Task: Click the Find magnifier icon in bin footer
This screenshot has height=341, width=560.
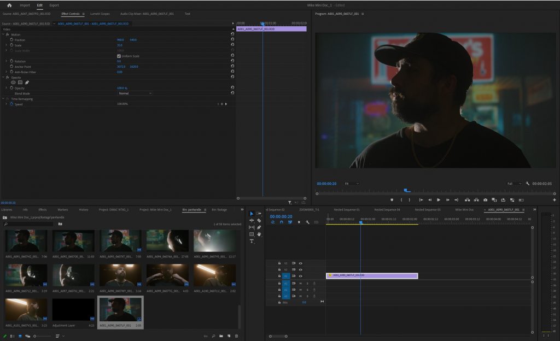Action: (214, 336)
